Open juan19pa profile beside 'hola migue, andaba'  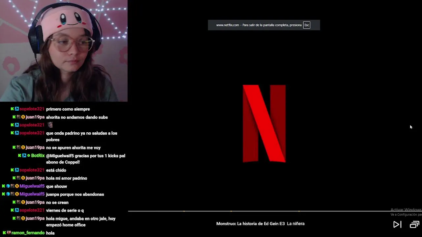point(35,219)
